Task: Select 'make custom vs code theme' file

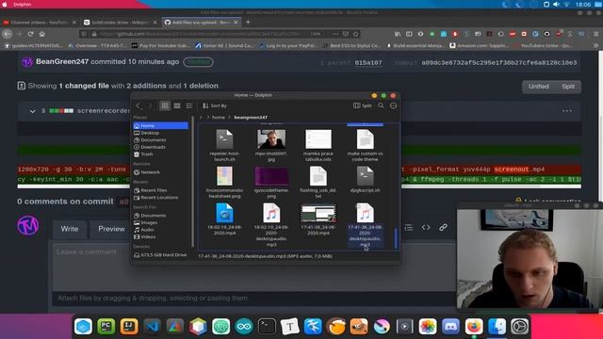Action: coord(365,145)
